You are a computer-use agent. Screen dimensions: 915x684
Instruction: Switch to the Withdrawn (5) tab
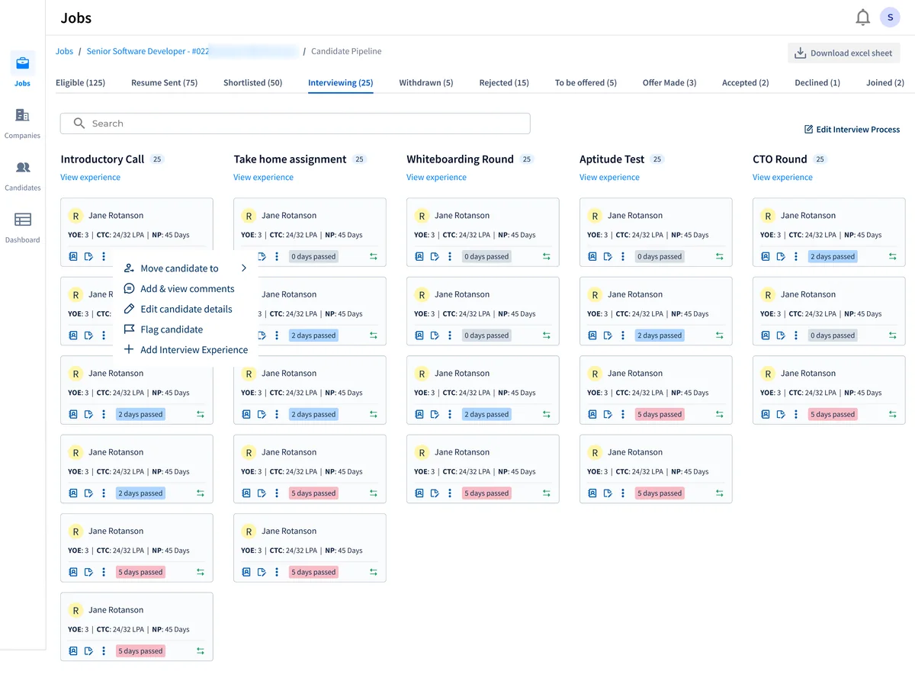[426, 82]
